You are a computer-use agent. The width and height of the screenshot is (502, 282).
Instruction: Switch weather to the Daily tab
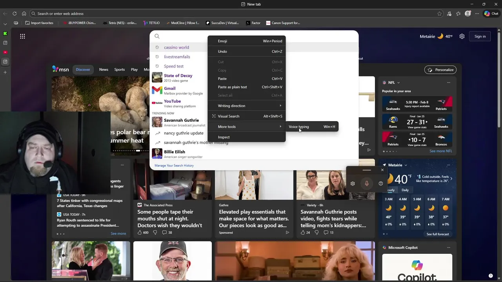click(405, 190)
